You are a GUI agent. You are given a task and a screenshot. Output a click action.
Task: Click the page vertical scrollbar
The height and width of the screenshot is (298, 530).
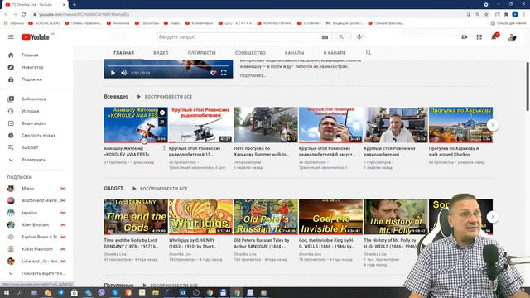click(x=528, y=86)
